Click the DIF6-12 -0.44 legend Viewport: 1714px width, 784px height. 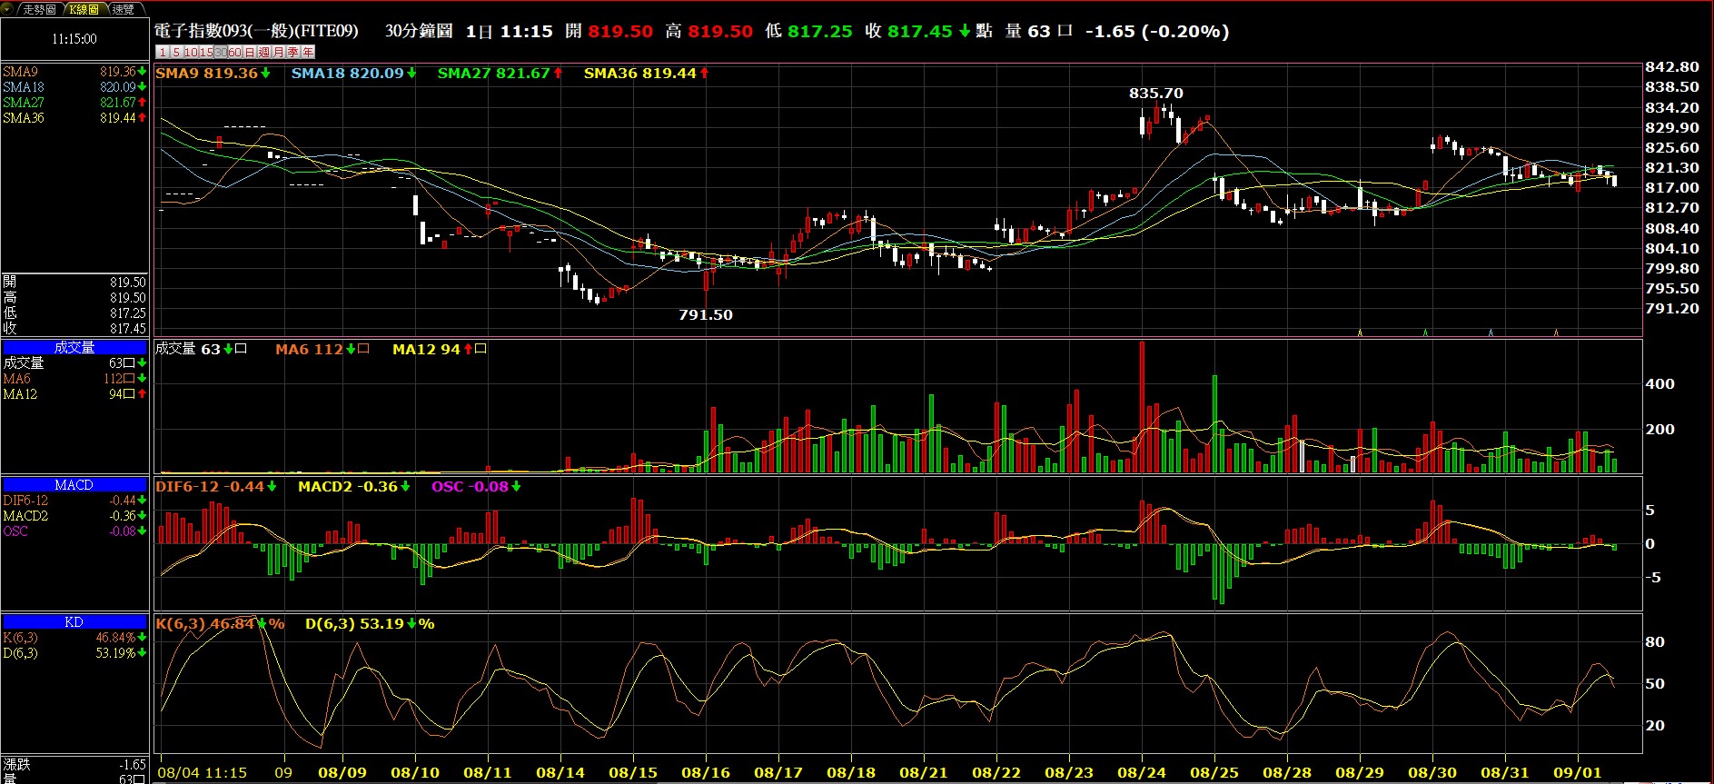(x=216, y=487)
